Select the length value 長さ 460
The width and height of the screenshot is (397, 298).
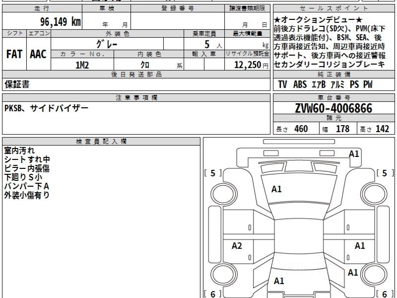(292, 128)
